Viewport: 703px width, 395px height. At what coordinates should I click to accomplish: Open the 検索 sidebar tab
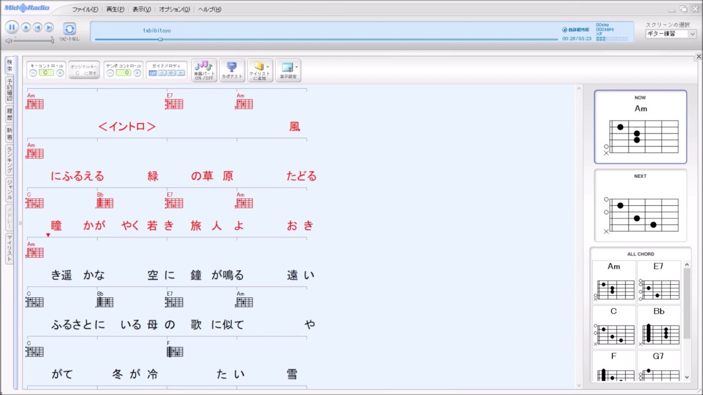(x=9, y=65)
